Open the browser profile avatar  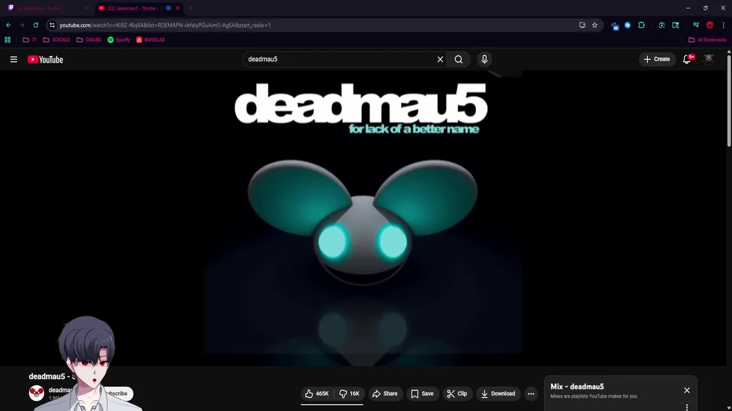[710, 25]
